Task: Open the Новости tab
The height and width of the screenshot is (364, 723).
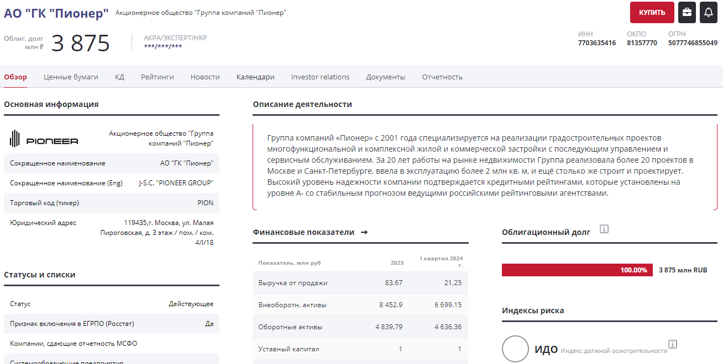Action: 205,77
